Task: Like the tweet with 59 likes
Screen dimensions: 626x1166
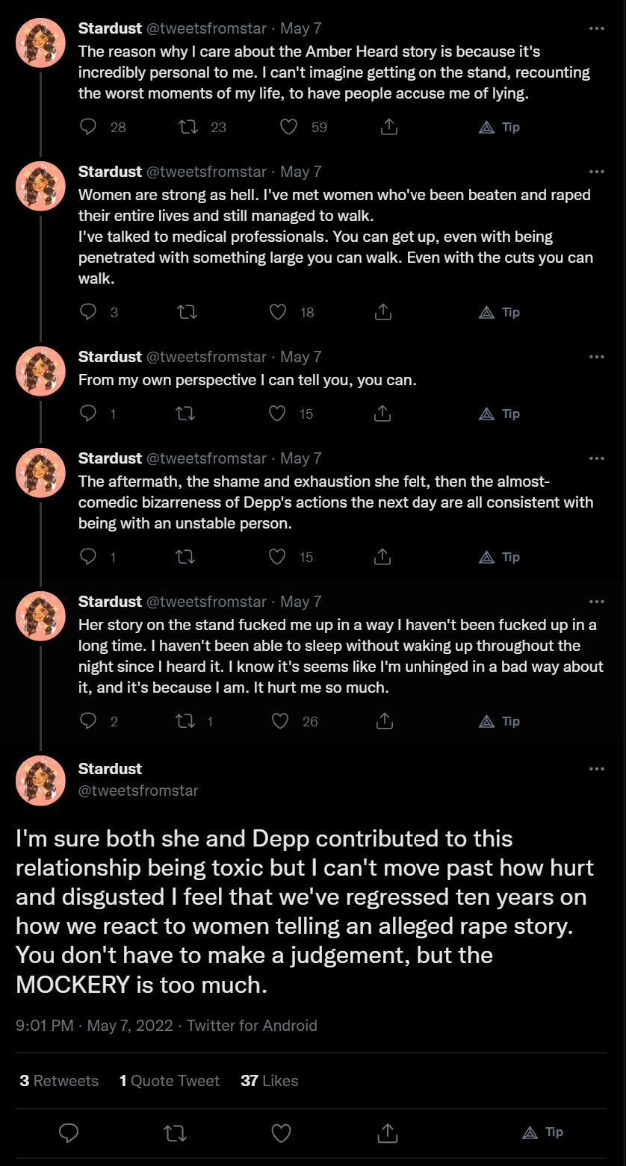Action: click(x=288, y=127)
